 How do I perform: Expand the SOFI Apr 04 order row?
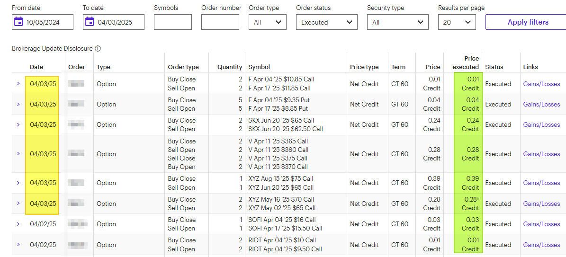click(x=18, y=224)
